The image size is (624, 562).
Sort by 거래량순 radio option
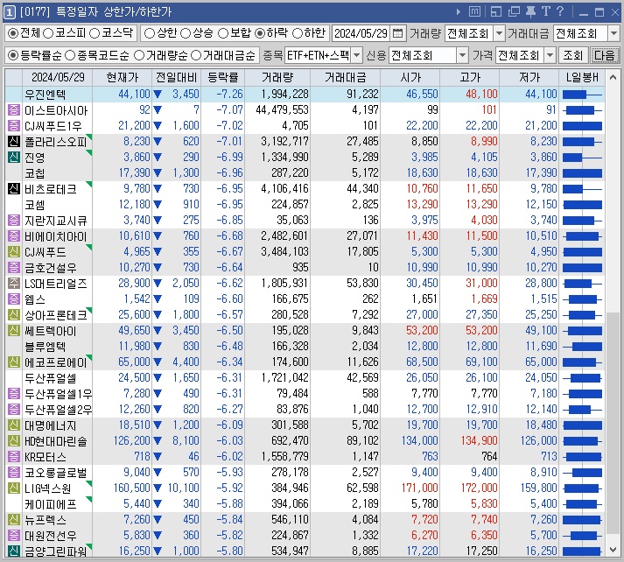point(139,56)
